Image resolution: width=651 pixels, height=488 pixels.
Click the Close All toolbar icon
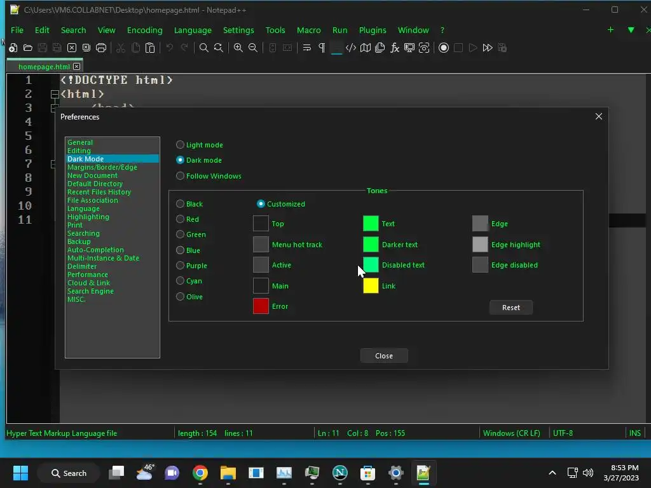86,48
